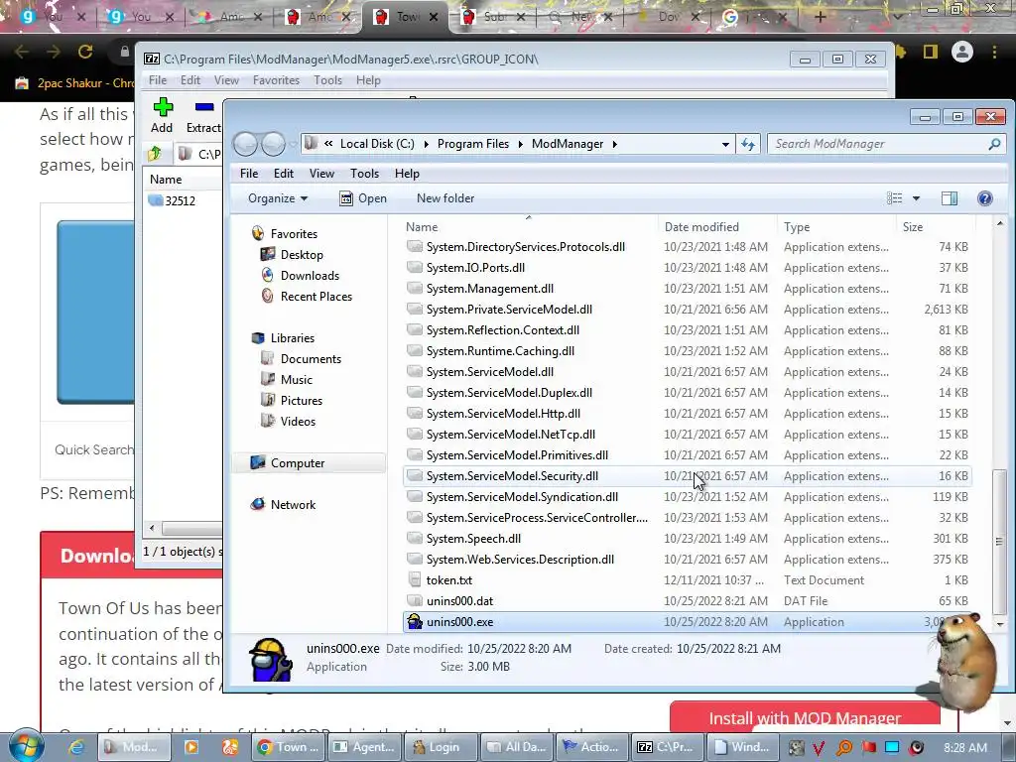
Task: Open the Explorer File menu
Action: [249, 174]
